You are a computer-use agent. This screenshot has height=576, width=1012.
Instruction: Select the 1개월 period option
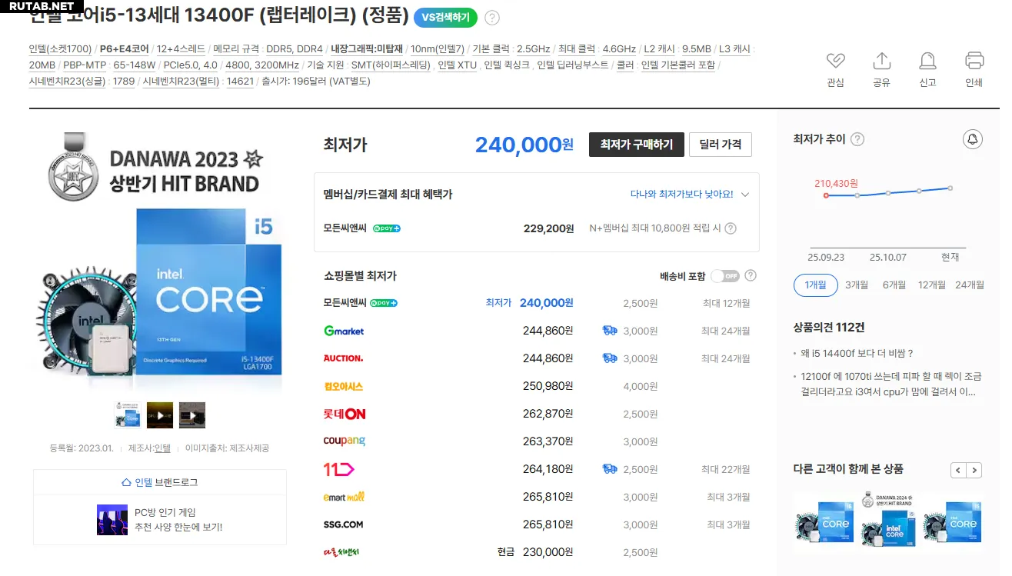tap(815, 285)
